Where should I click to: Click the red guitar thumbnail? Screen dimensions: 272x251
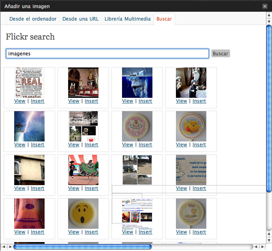point(29,213)
